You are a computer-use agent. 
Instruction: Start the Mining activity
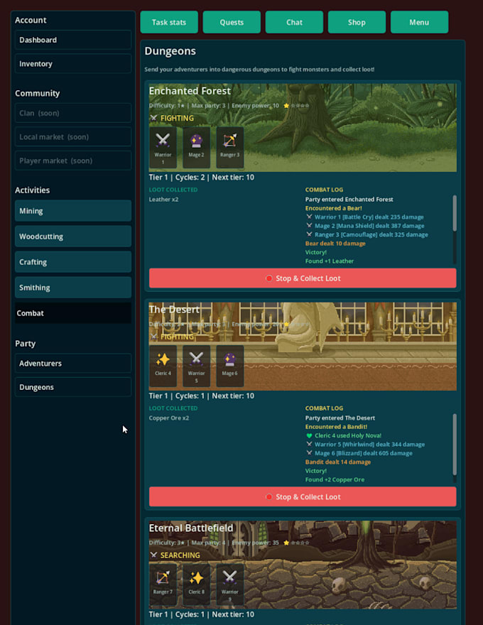click(73, 211)
